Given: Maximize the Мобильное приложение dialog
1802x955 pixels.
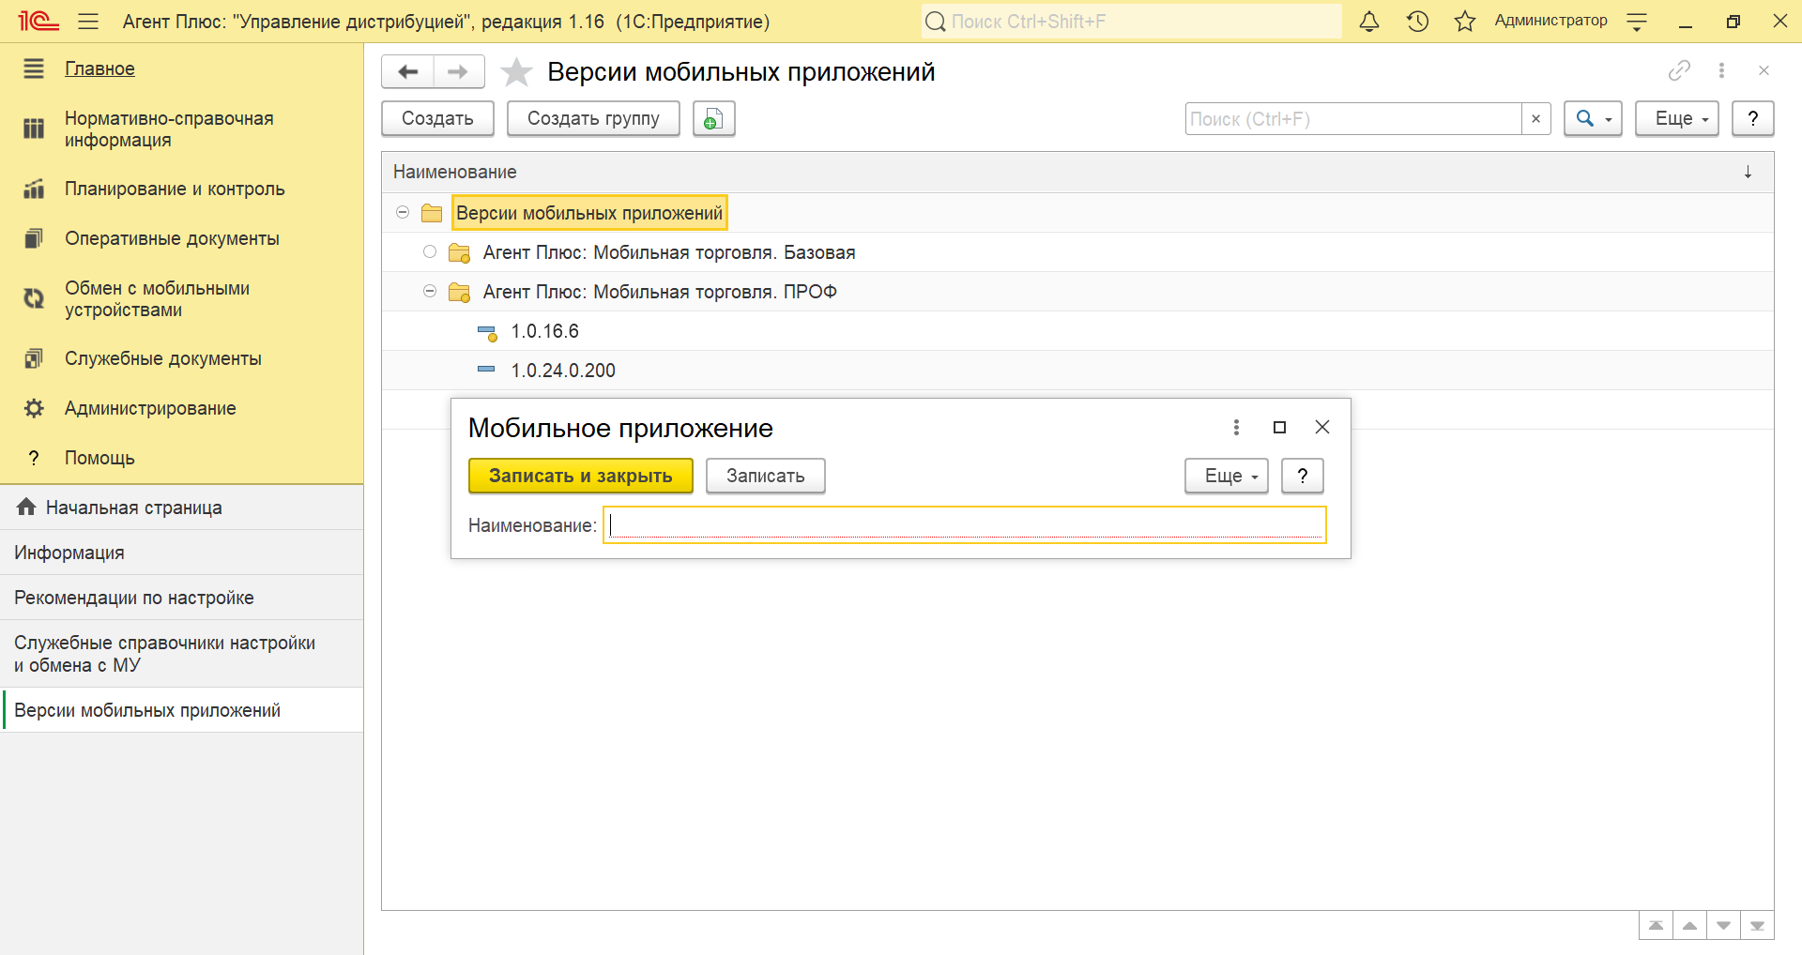Looking at the screenshot, I should pyautogui.click(x=1279, y=427).
